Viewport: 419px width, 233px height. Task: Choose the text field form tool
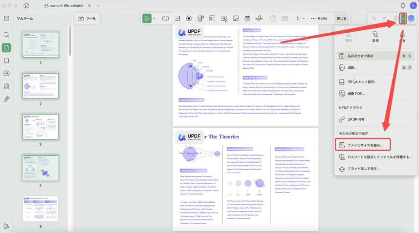[x=165, y=18]
